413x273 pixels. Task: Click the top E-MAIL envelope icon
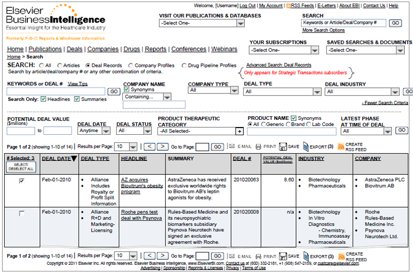[232, 146]
